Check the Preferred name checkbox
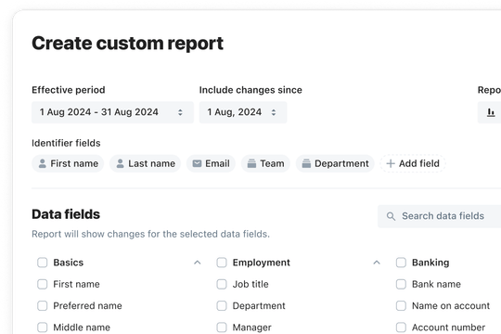This screenshot has height=334, width=501. [x=42, y=306]
